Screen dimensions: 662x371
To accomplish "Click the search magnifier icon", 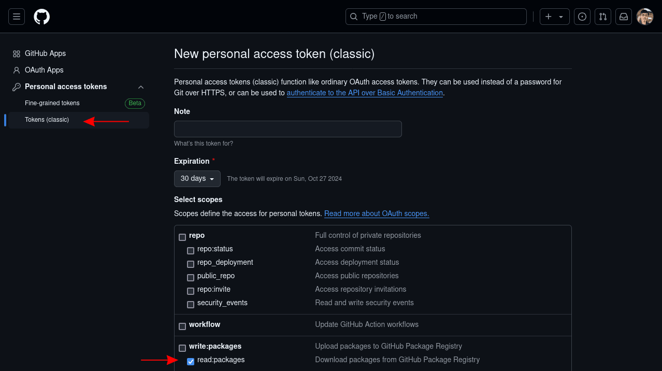I will pos(354,17).
